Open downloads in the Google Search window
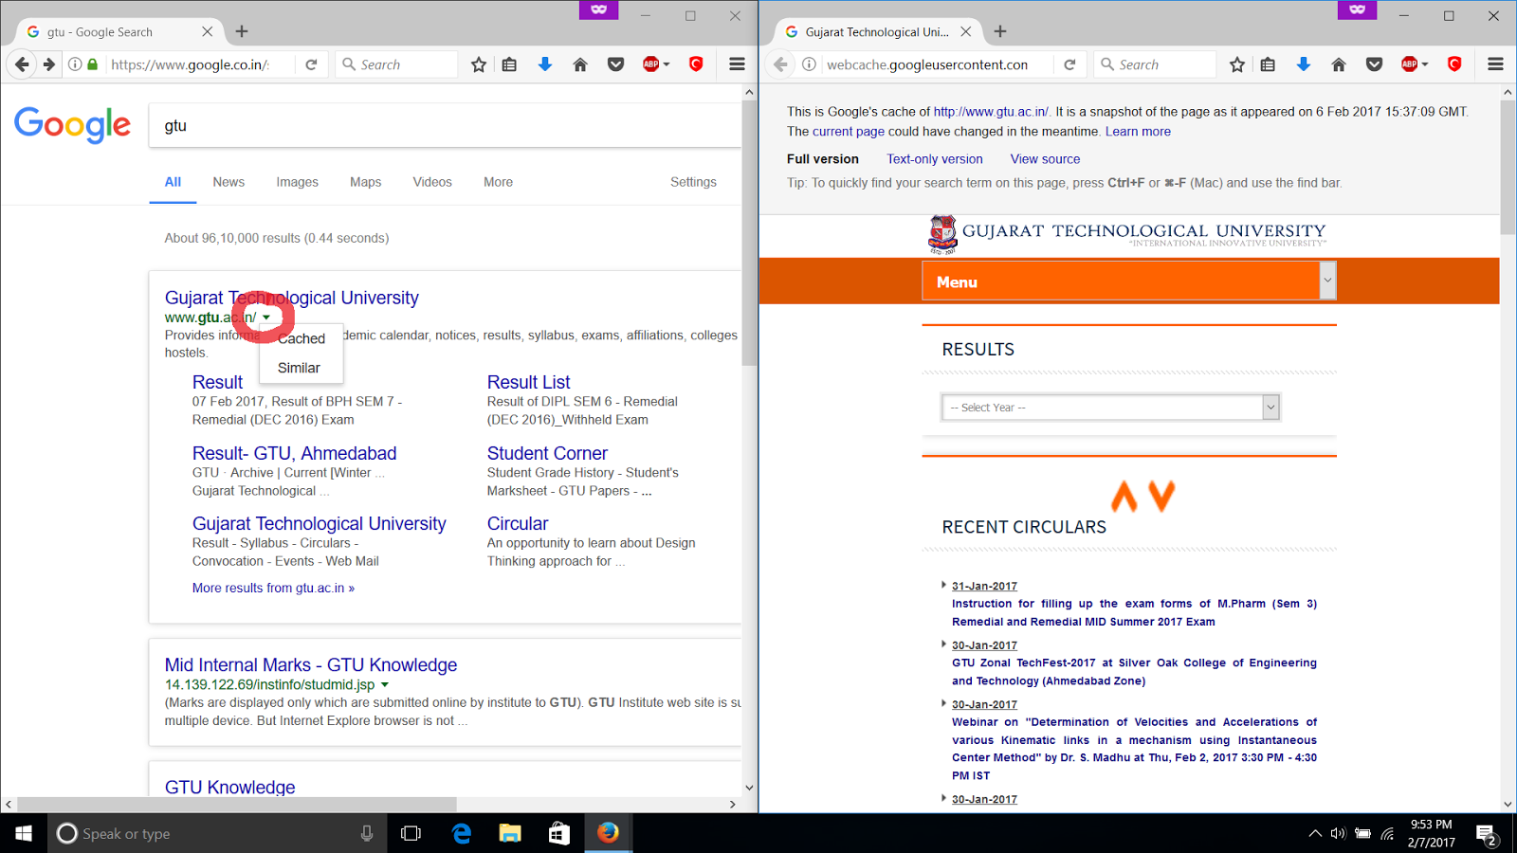Screen dimensions: 1517x853 tap(545, 64)
